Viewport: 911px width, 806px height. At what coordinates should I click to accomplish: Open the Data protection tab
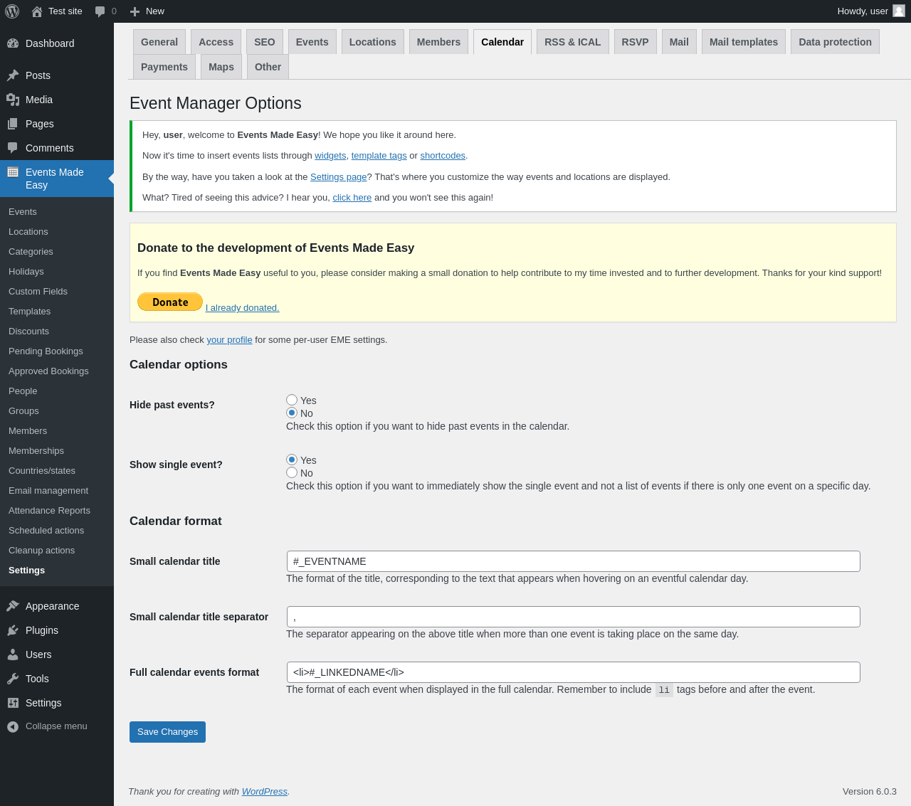pyautogui.click(x=835, y=42)
